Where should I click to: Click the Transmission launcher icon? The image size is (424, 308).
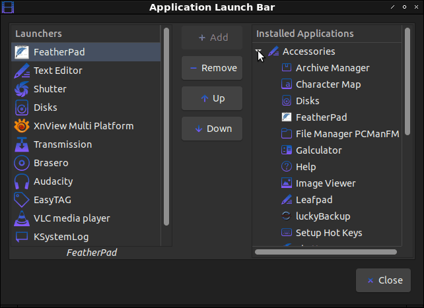[x=22, y=144]
